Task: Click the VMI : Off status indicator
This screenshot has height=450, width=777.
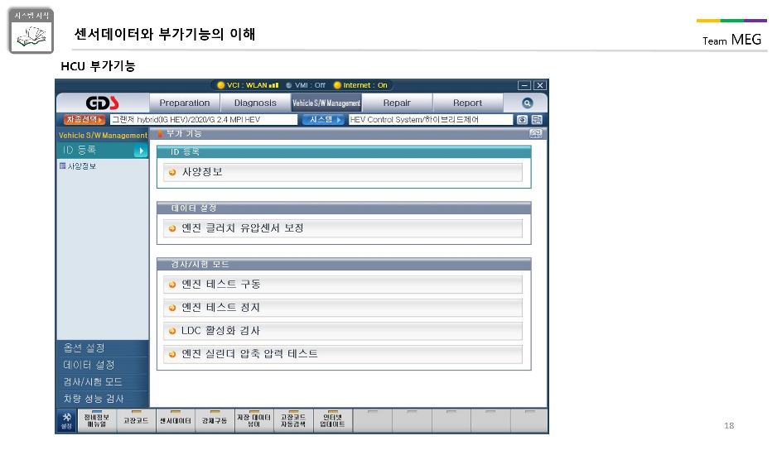Action: point(306,85)
